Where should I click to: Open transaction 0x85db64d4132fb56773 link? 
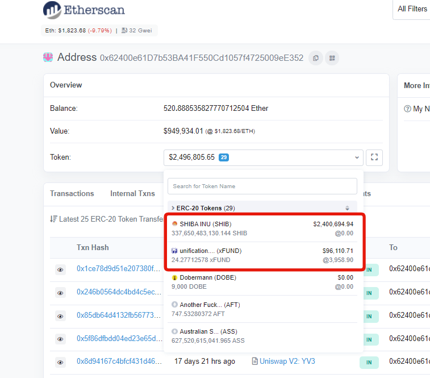point(119,315)
